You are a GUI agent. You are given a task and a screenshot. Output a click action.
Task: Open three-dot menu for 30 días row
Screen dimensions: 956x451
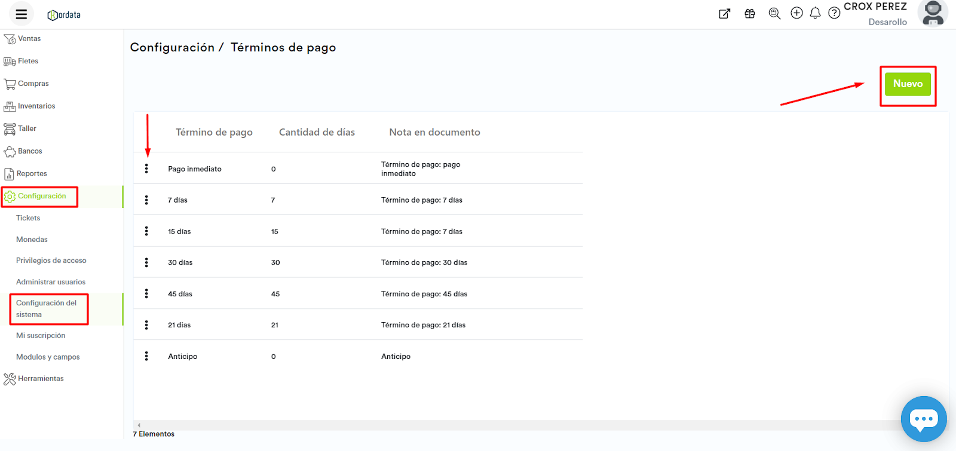point(146,263)
